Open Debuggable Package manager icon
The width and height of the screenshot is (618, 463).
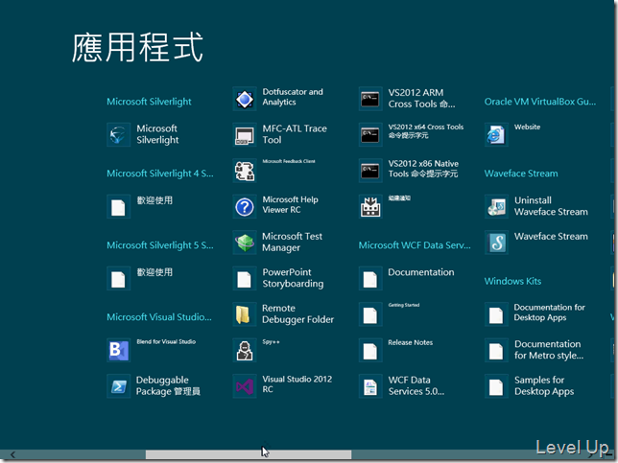tap(118, 386)
